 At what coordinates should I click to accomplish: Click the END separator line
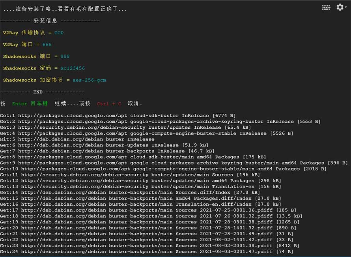coord(42,92)
